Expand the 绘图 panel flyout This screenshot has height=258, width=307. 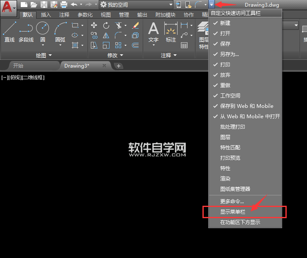pyautogui.click(x=44, y=56)
